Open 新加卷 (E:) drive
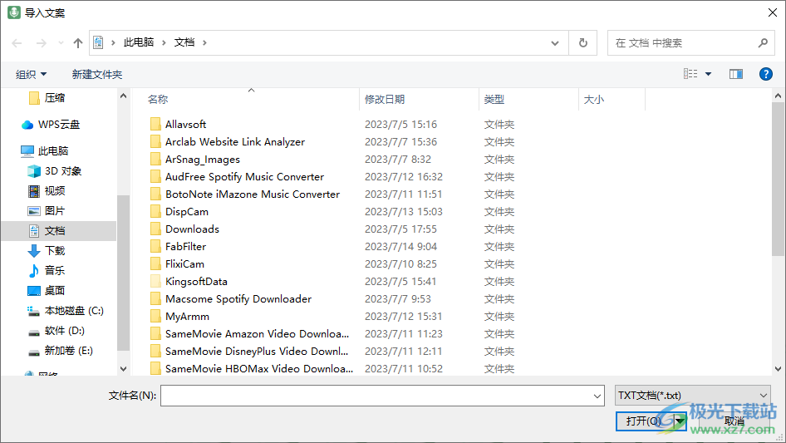 pos(61,351)
